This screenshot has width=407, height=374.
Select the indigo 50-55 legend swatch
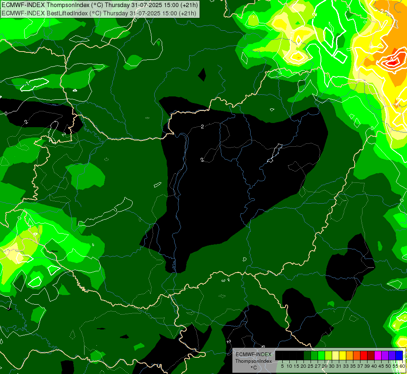(392, 355)
